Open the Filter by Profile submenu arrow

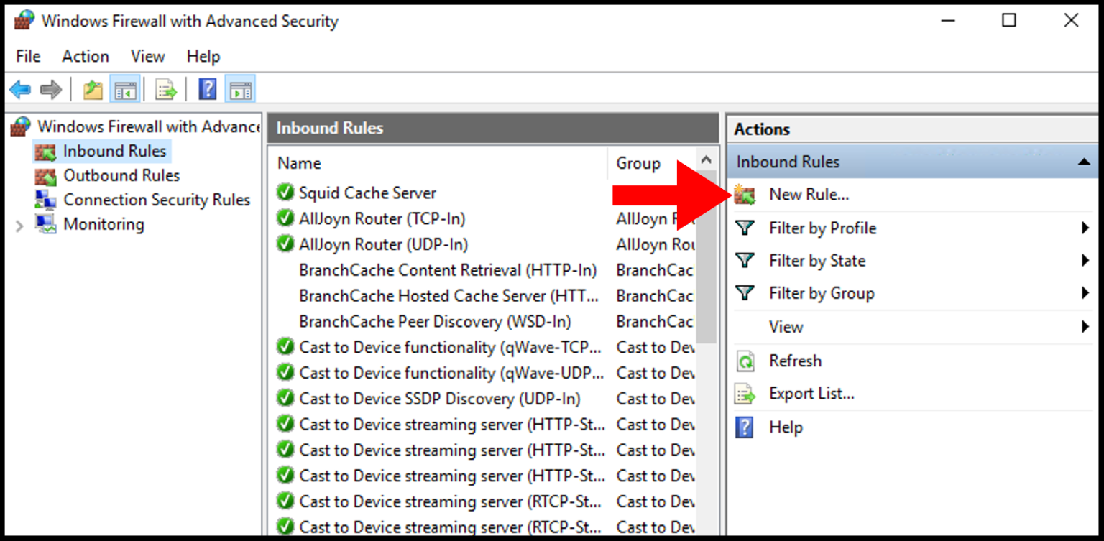(x=1085, y=228)
